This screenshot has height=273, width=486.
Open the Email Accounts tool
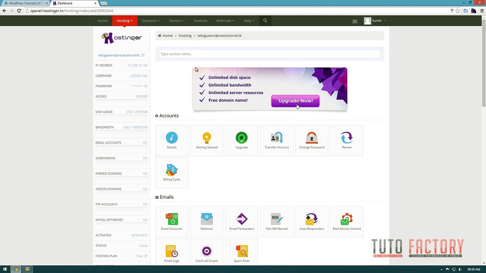click(x=172, y=222)
